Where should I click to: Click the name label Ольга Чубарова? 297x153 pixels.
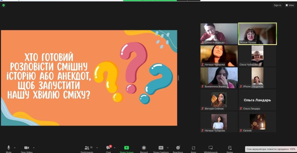point(249,64)
